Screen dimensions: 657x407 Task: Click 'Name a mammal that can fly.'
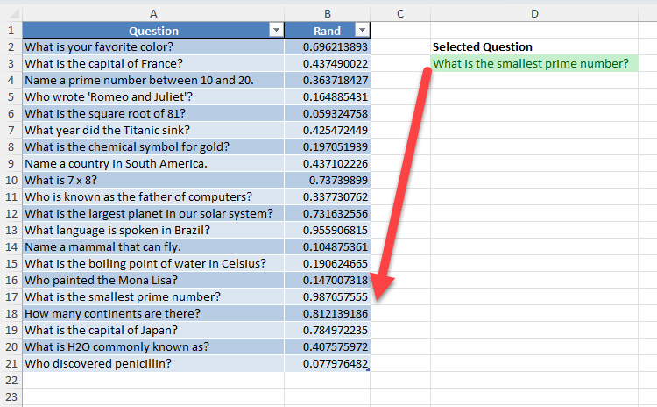[x=153, y=246]
